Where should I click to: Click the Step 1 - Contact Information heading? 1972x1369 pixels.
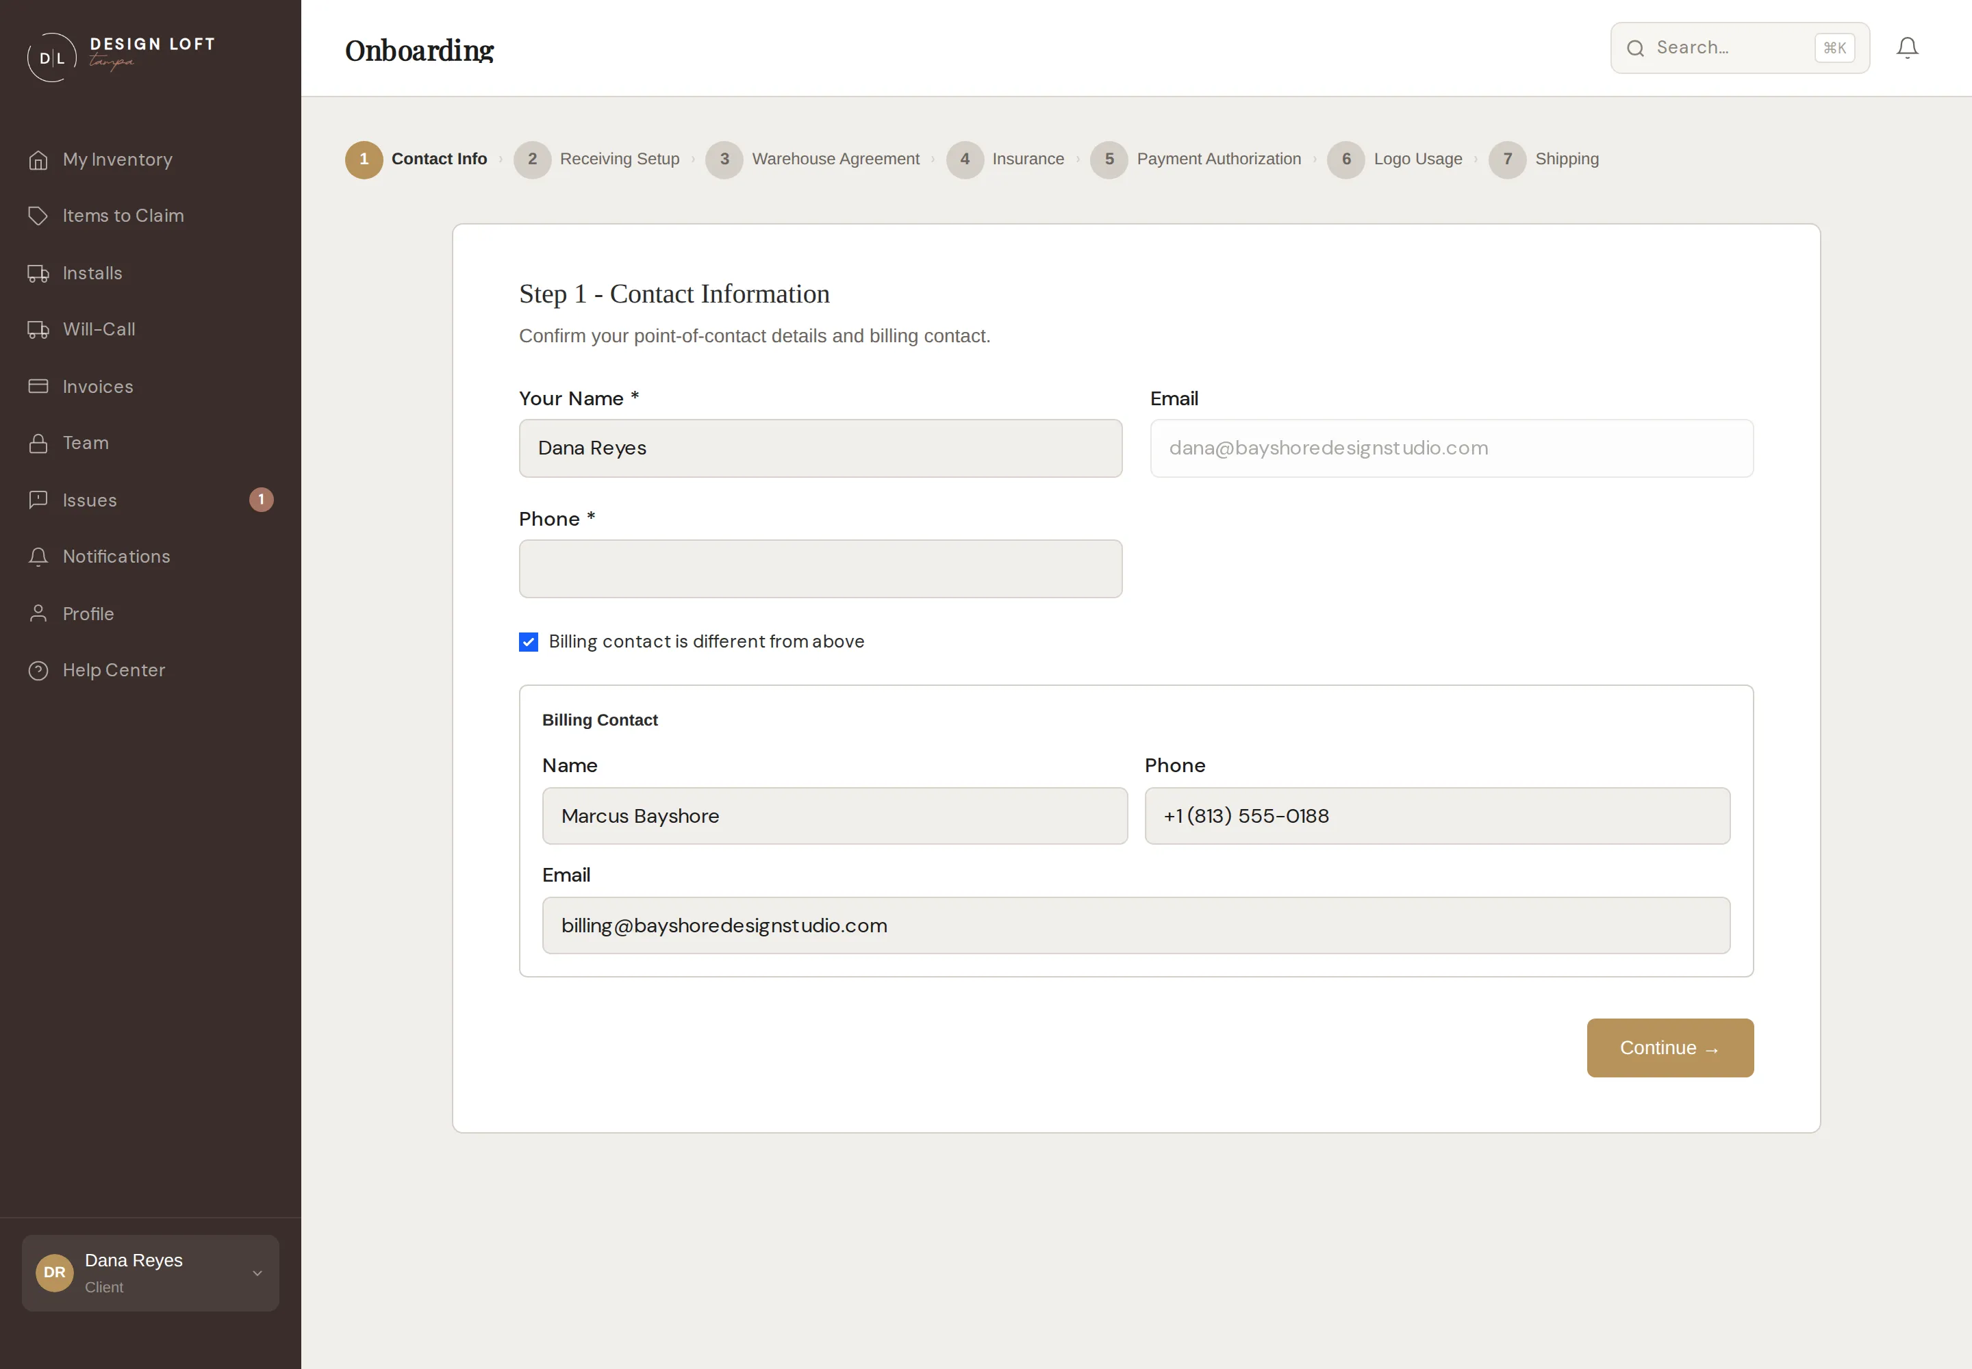674,294
